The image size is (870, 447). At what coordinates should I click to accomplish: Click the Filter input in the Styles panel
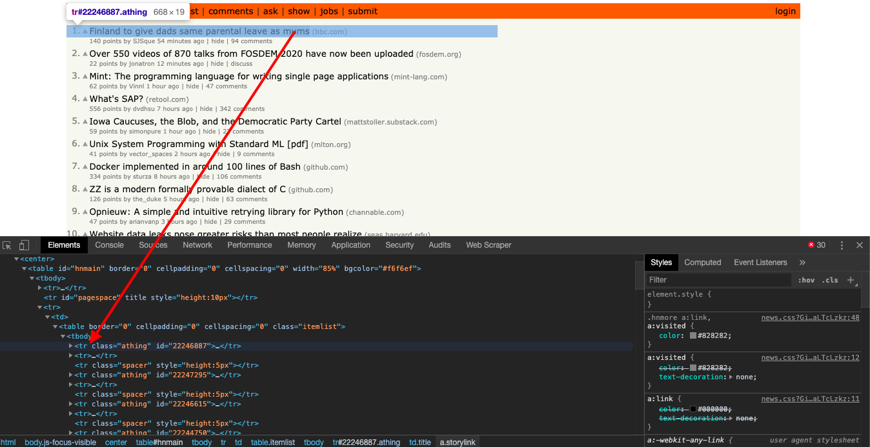(718, 279)
